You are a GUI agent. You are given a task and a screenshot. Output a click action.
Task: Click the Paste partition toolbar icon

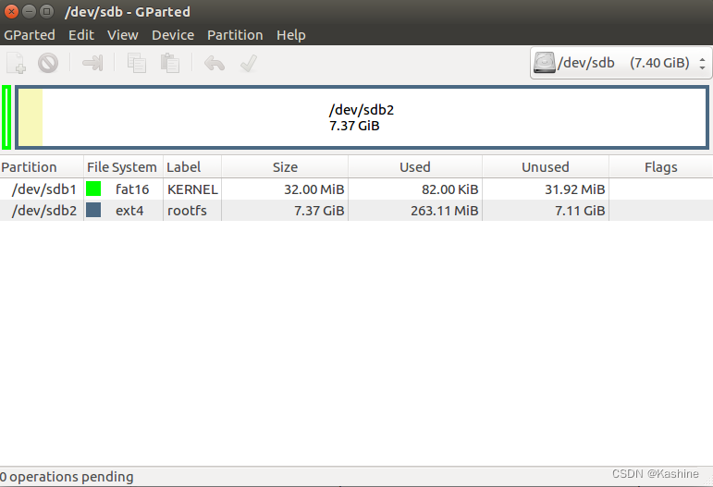coord(169,64)
